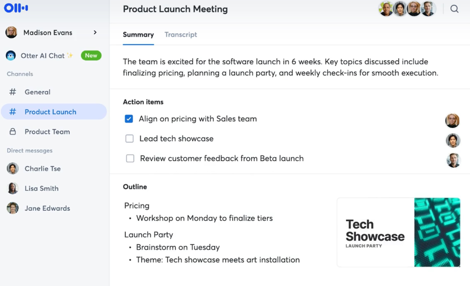
Task: Select Lisa Smith's avatar in sidebar
Action: [12, 188]
